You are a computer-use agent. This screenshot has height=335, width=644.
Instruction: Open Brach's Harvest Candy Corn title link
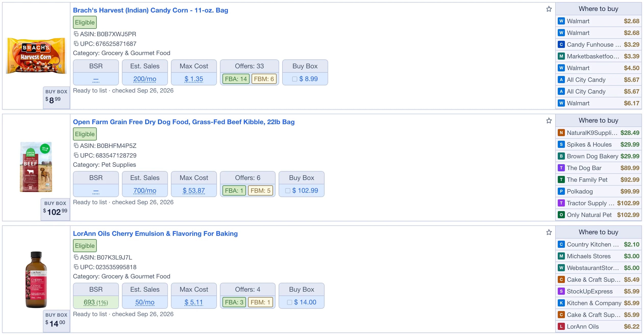[x=151, y=10]
